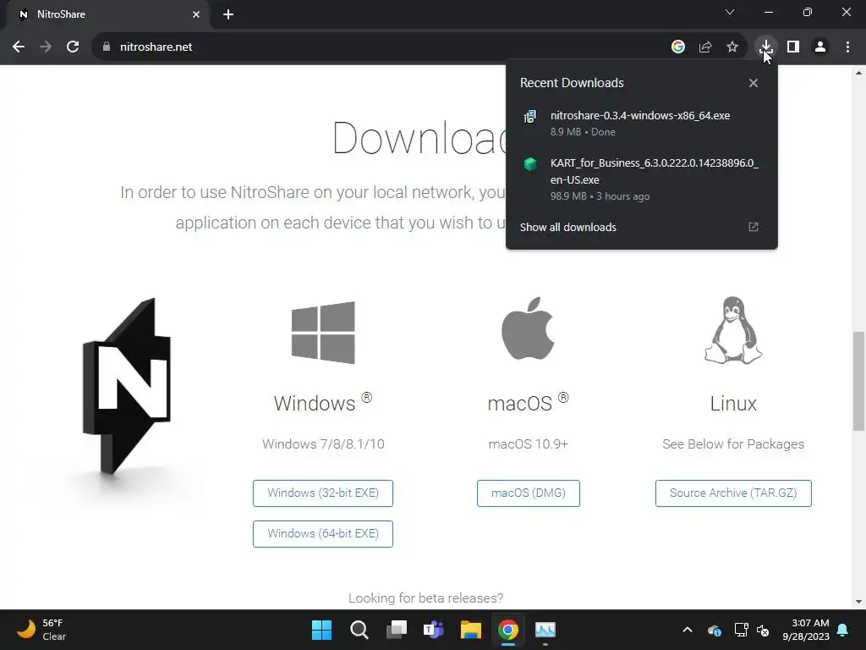Click the 'macOS 10.9+' text
Image resolution: width=866 pixels, height=650 pixels.
(x=528, y=443)
